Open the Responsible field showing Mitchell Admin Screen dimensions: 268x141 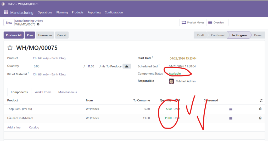[185, 81]
